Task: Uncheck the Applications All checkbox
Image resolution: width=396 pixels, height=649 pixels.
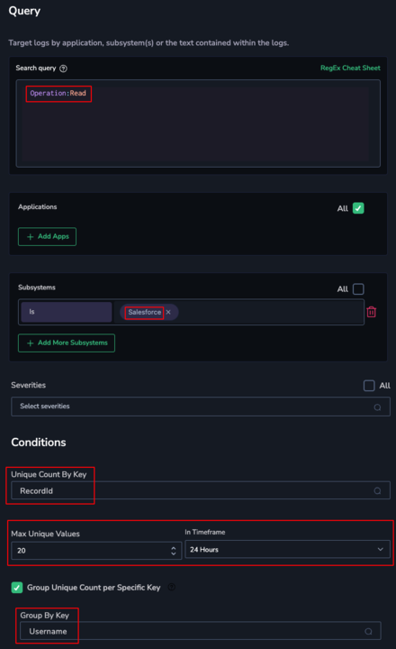Action: [358, 208]
